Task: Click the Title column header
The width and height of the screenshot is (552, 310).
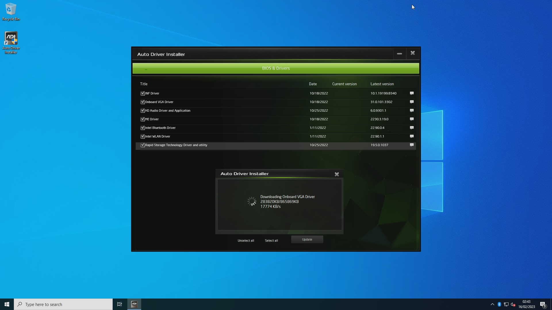Action: pos(144,84)
